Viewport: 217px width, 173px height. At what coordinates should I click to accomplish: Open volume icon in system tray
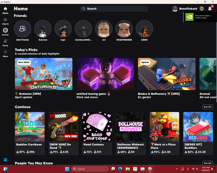197,169
